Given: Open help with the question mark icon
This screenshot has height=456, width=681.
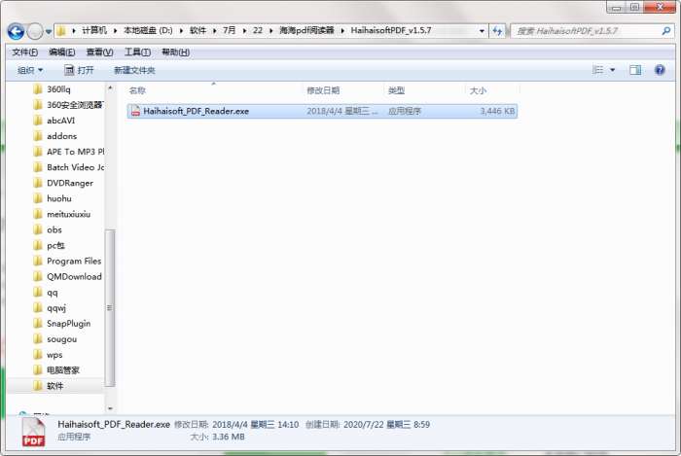Looking at the screenshot, I should pos(660,70).
